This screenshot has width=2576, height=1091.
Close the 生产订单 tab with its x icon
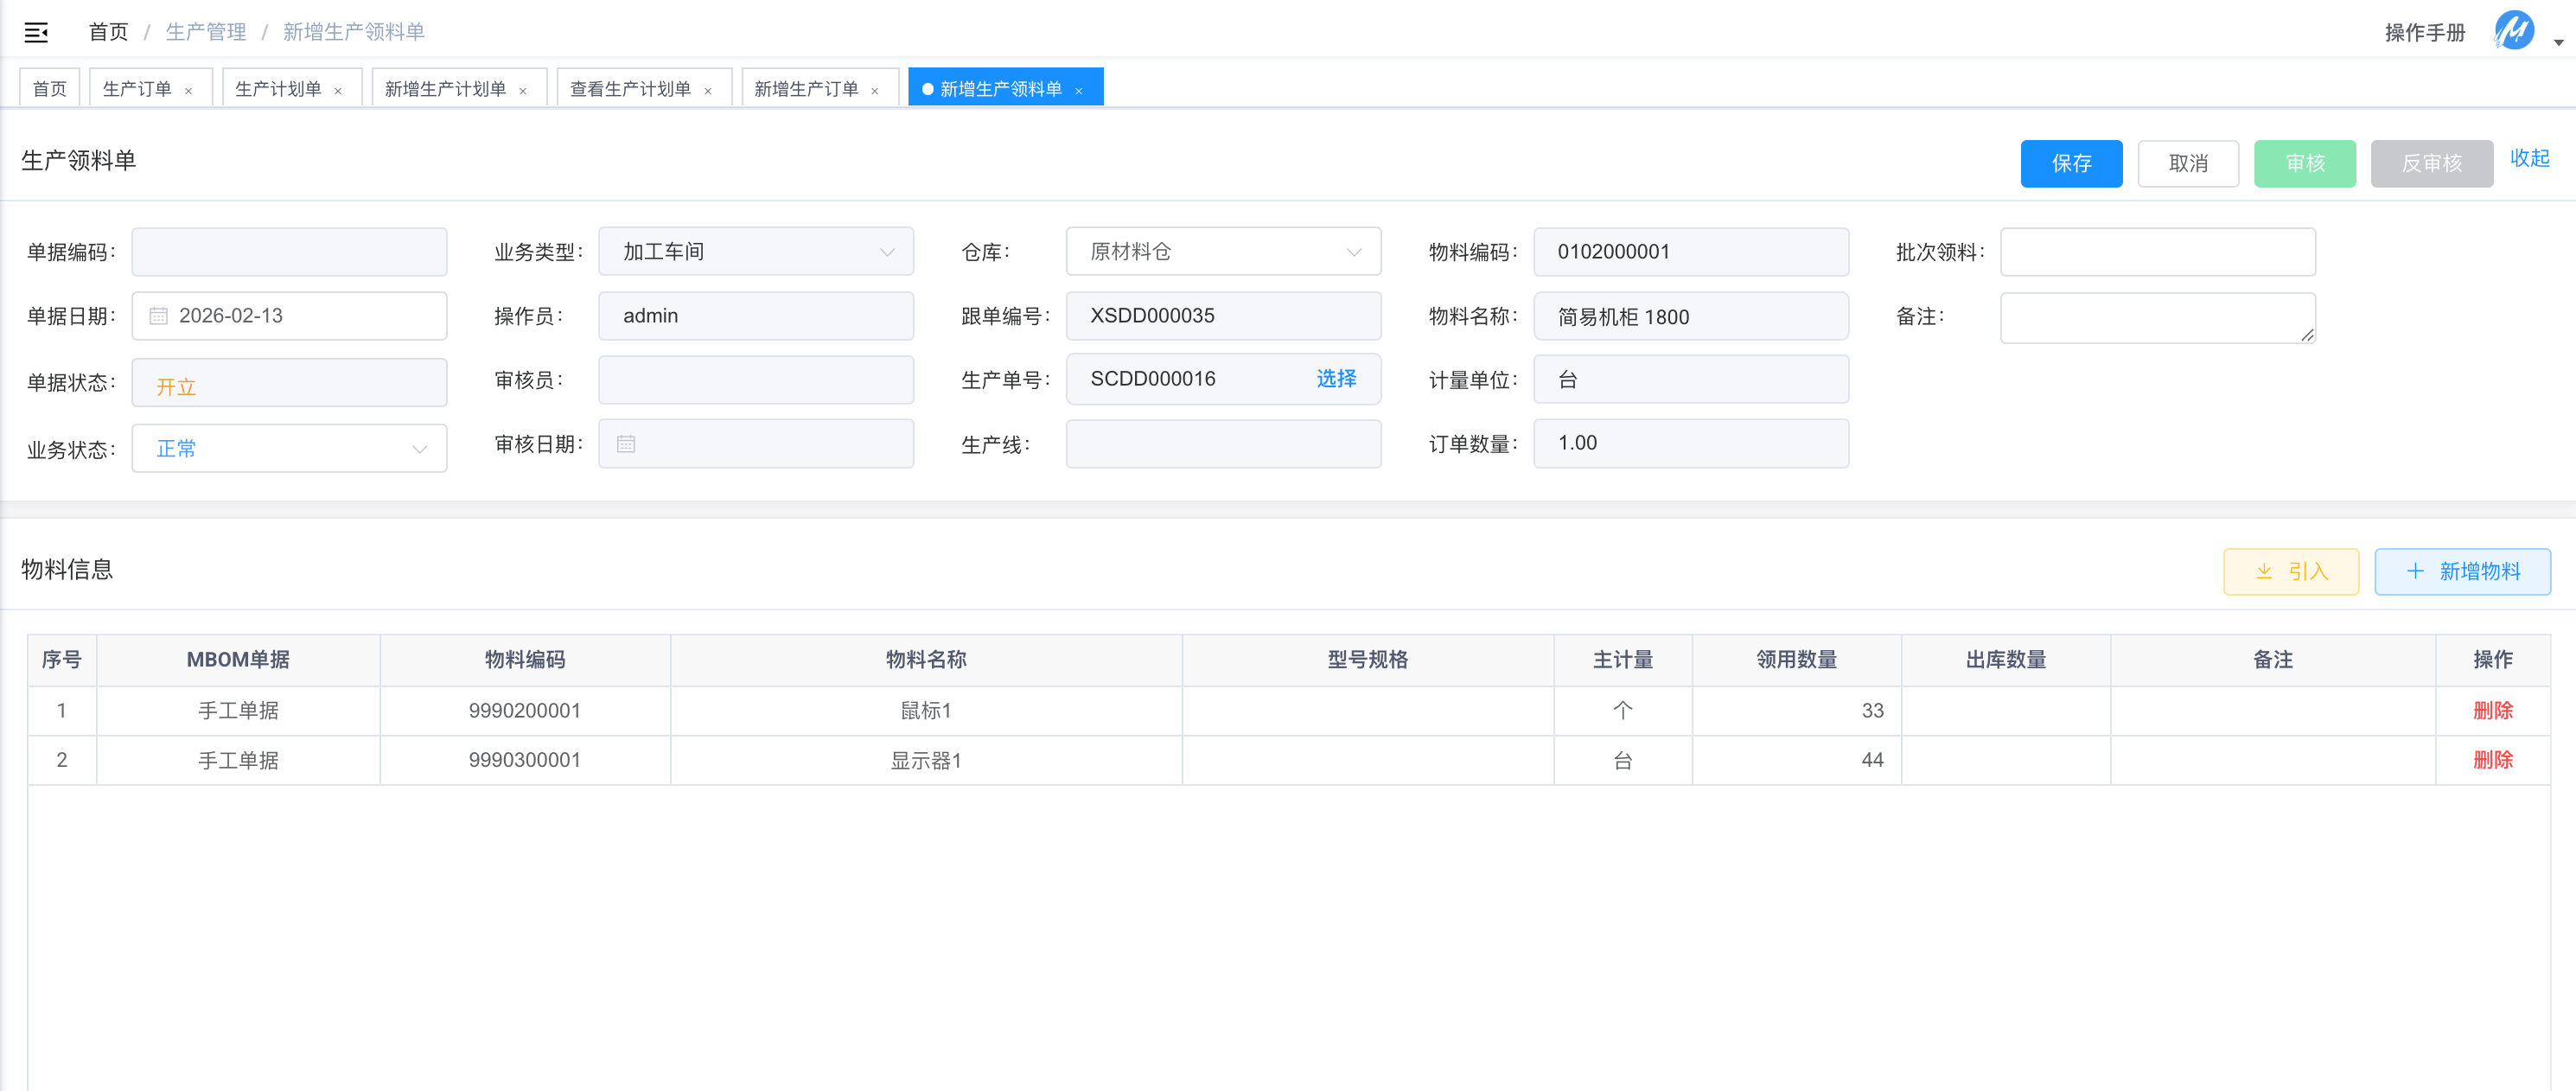188,91
